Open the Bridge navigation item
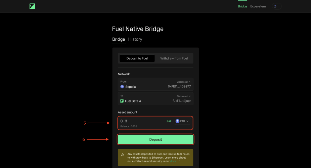 (x=242, y=6)
